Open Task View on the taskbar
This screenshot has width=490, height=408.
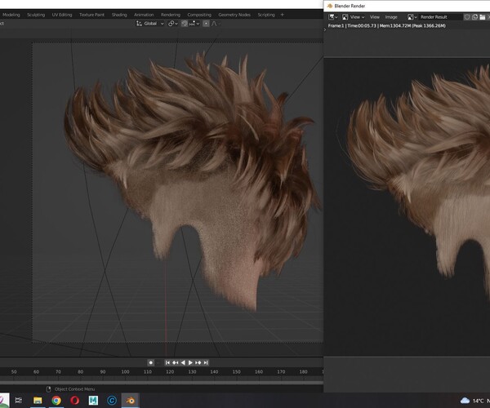[19, 400]
